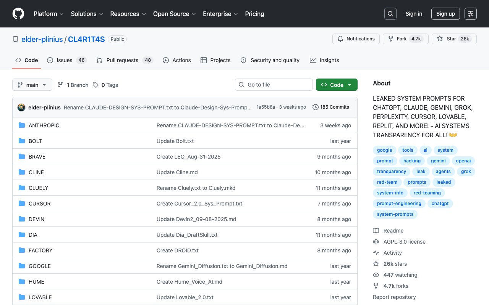View the 1 Branch list
The width and height of the screenshot is (489, 305).
click(73, 85)
